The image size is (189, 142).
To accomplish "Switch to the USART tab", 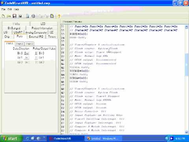I will point(18,32).
